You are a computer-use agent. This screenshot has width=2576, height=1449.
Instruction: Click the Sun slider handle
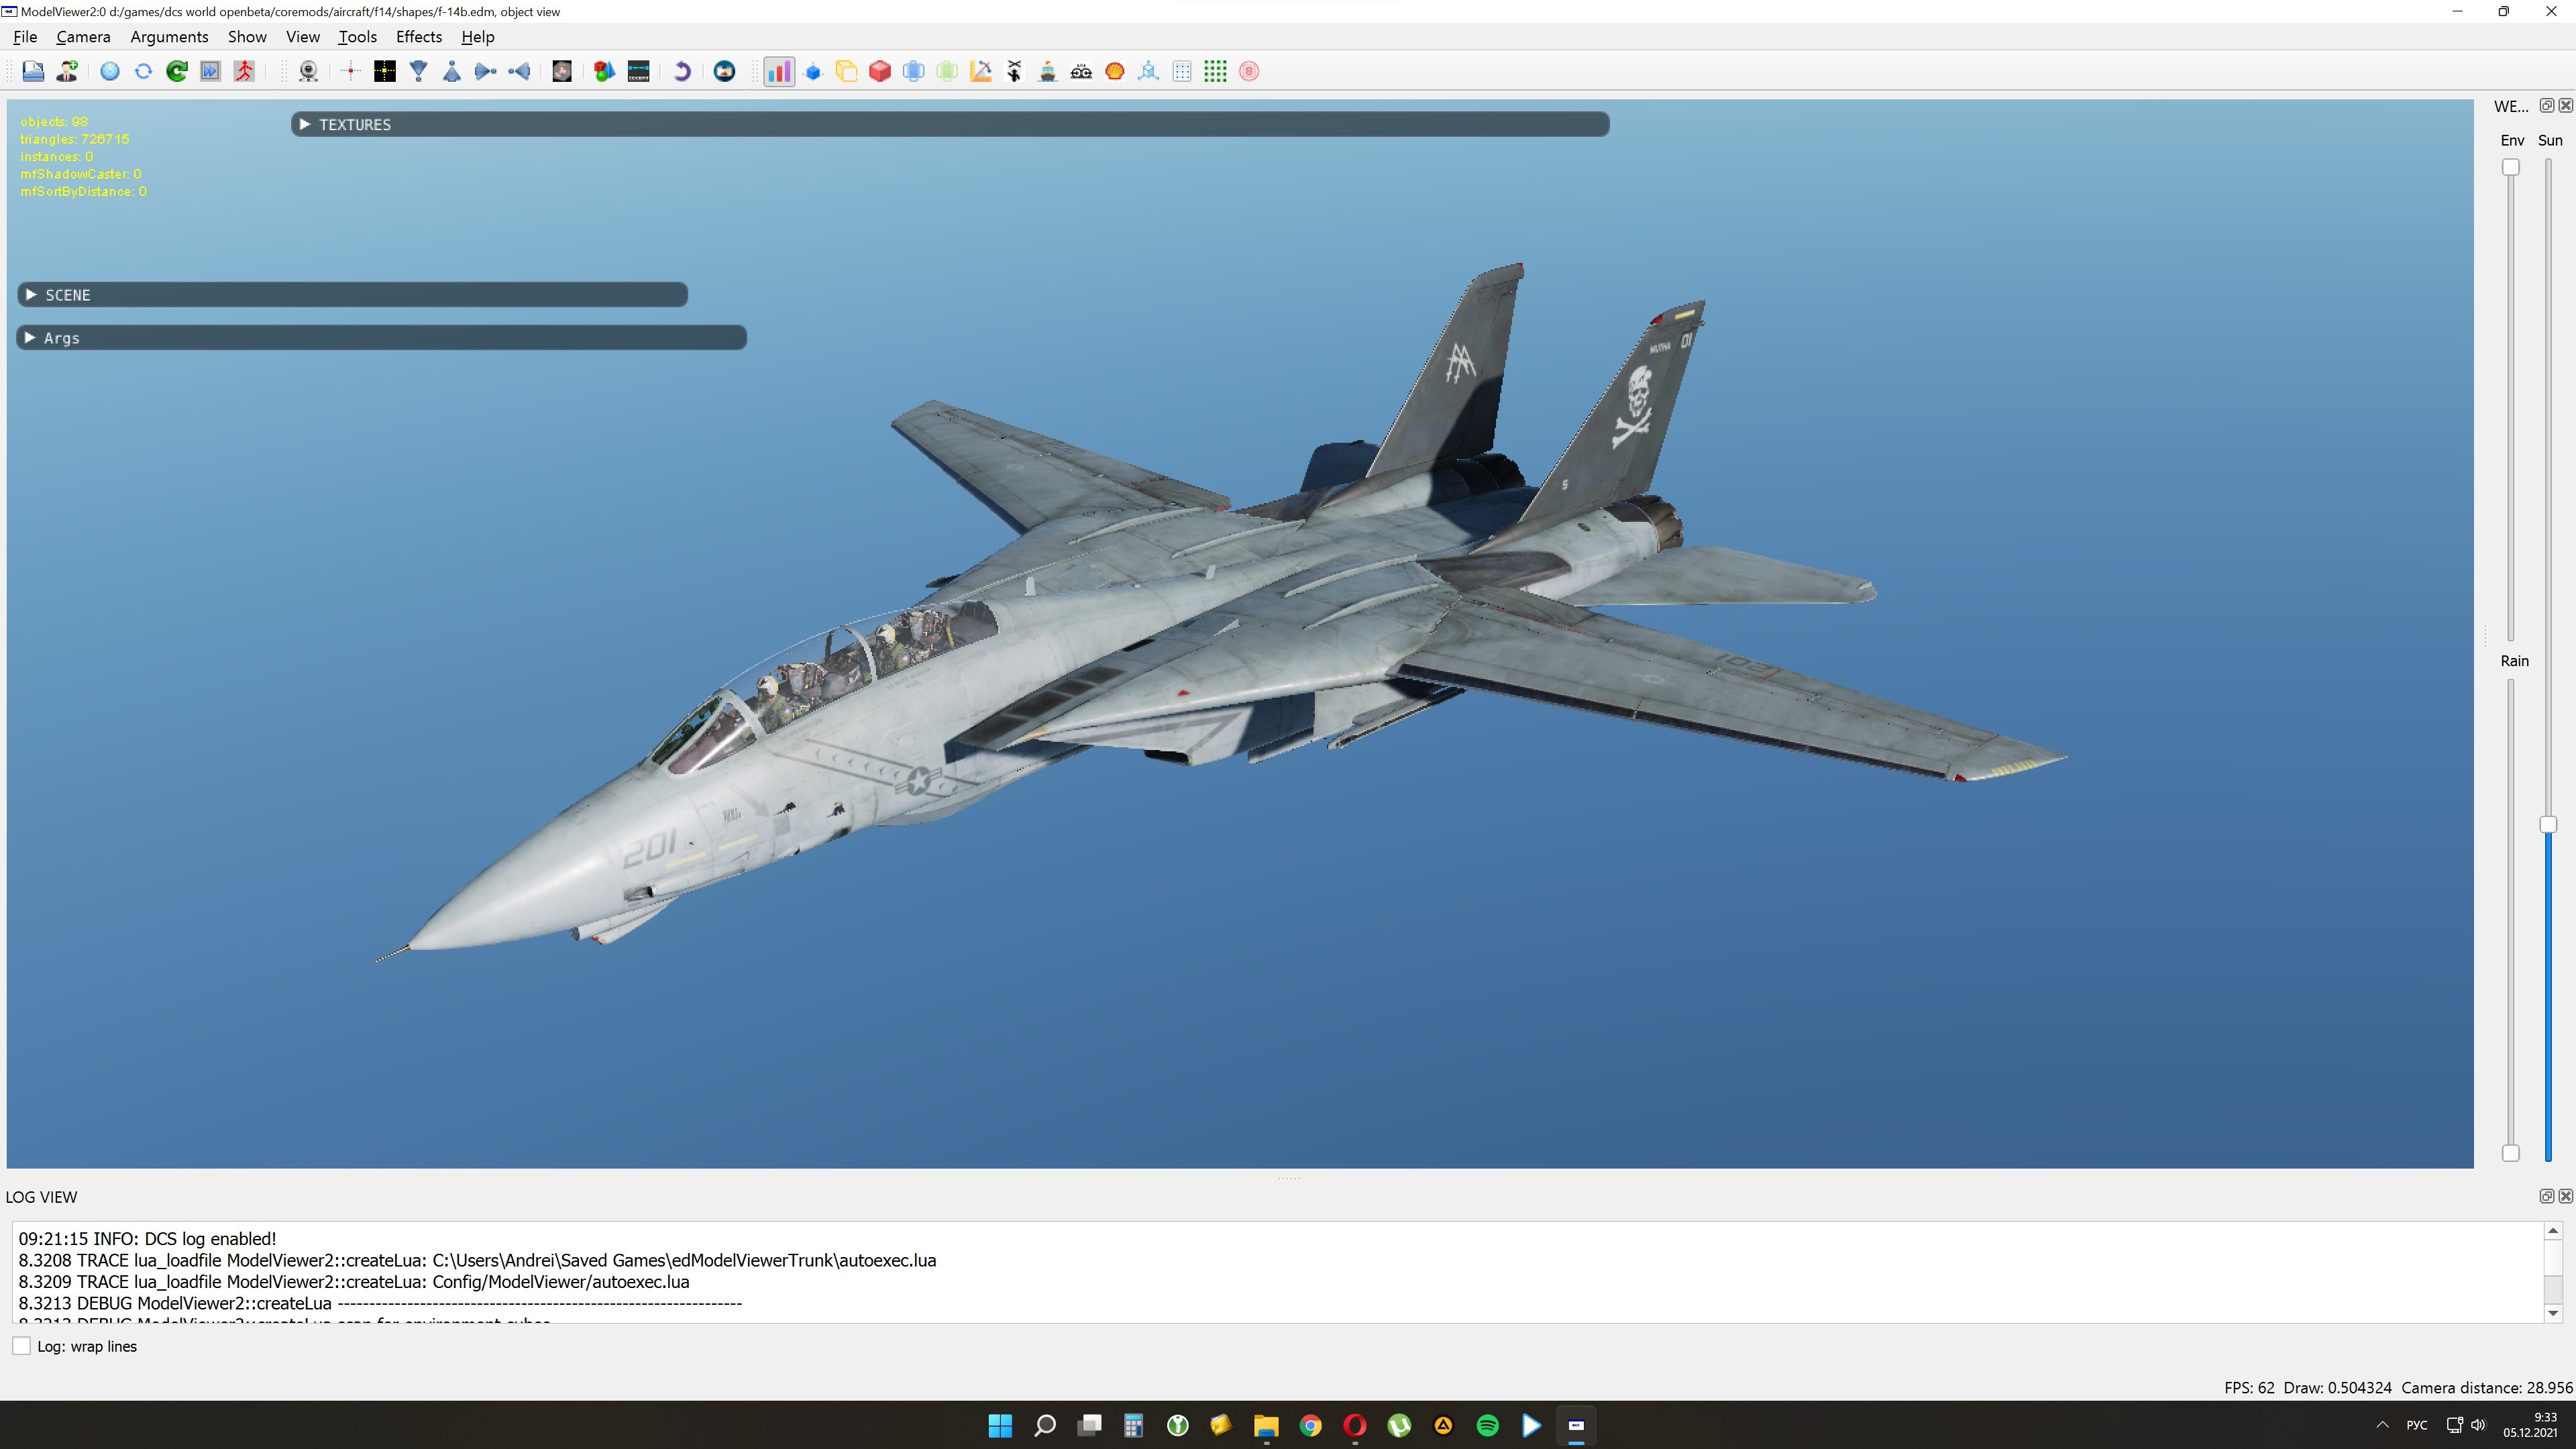[2548, 824]
